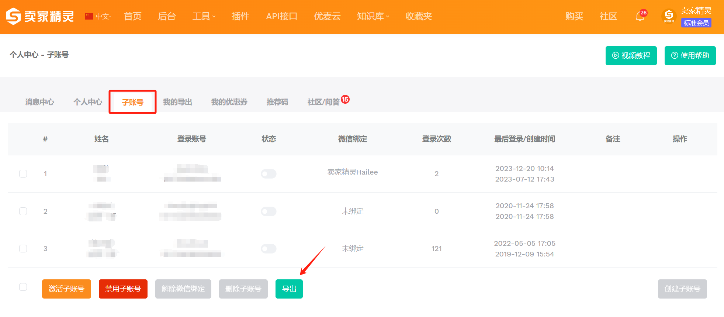Switch to the 我的导出 tab
The width and height of the screenshot is (724, 317).
177,102
